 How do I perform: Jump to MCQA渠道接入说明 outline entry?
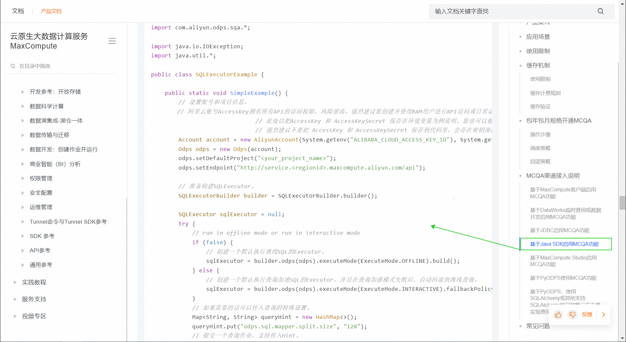[553, 176]
